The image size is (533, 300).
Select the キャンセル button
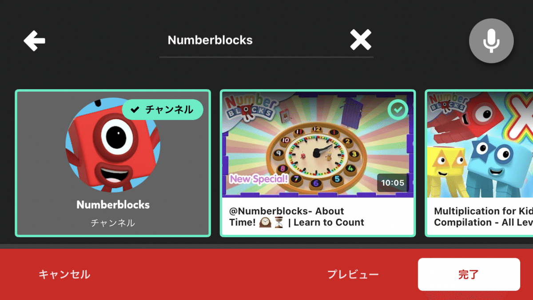64,274
